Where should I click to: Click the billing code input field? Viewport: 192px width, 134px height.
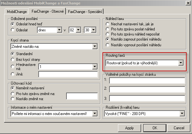point(82,96)
